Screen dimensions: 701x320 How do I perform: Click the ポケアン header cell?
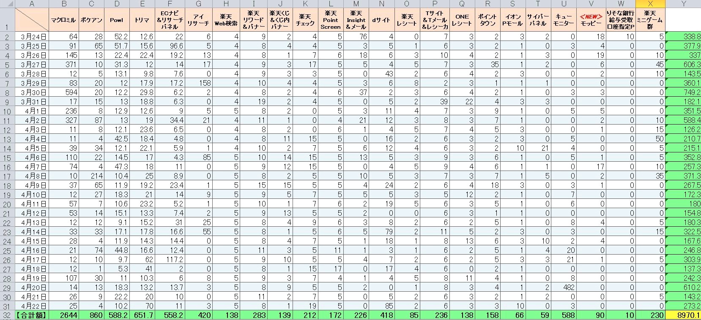coord(91,20)
